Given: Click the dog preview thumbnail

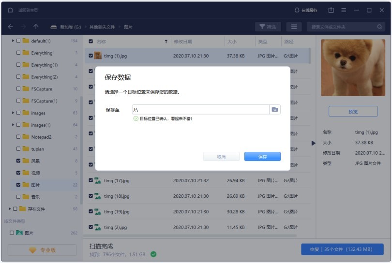Looking at the screenshot, I should click(353, 67).
